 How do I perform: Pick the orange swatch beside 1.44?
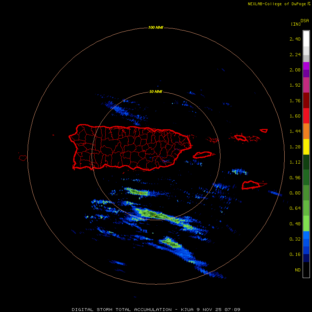coord(306,131)
